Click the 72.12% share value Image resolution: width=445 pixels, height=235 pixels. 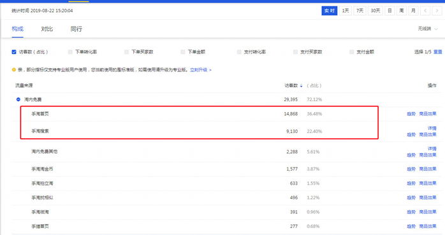tap(314, 99)
